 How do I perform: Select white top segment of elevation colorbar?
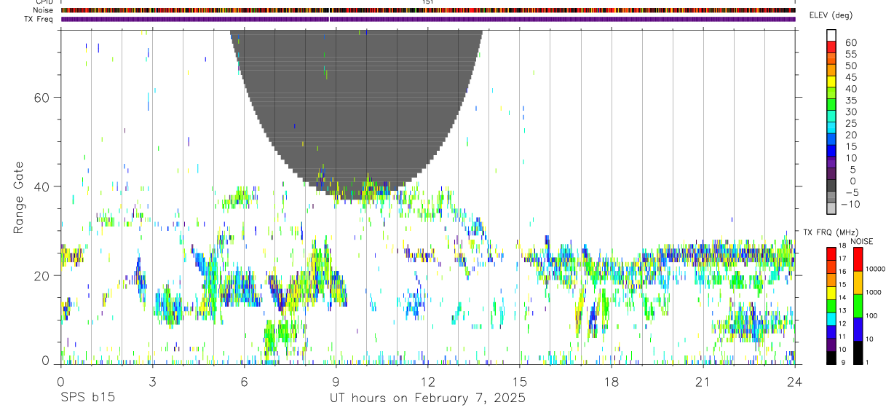pos(831,35)
